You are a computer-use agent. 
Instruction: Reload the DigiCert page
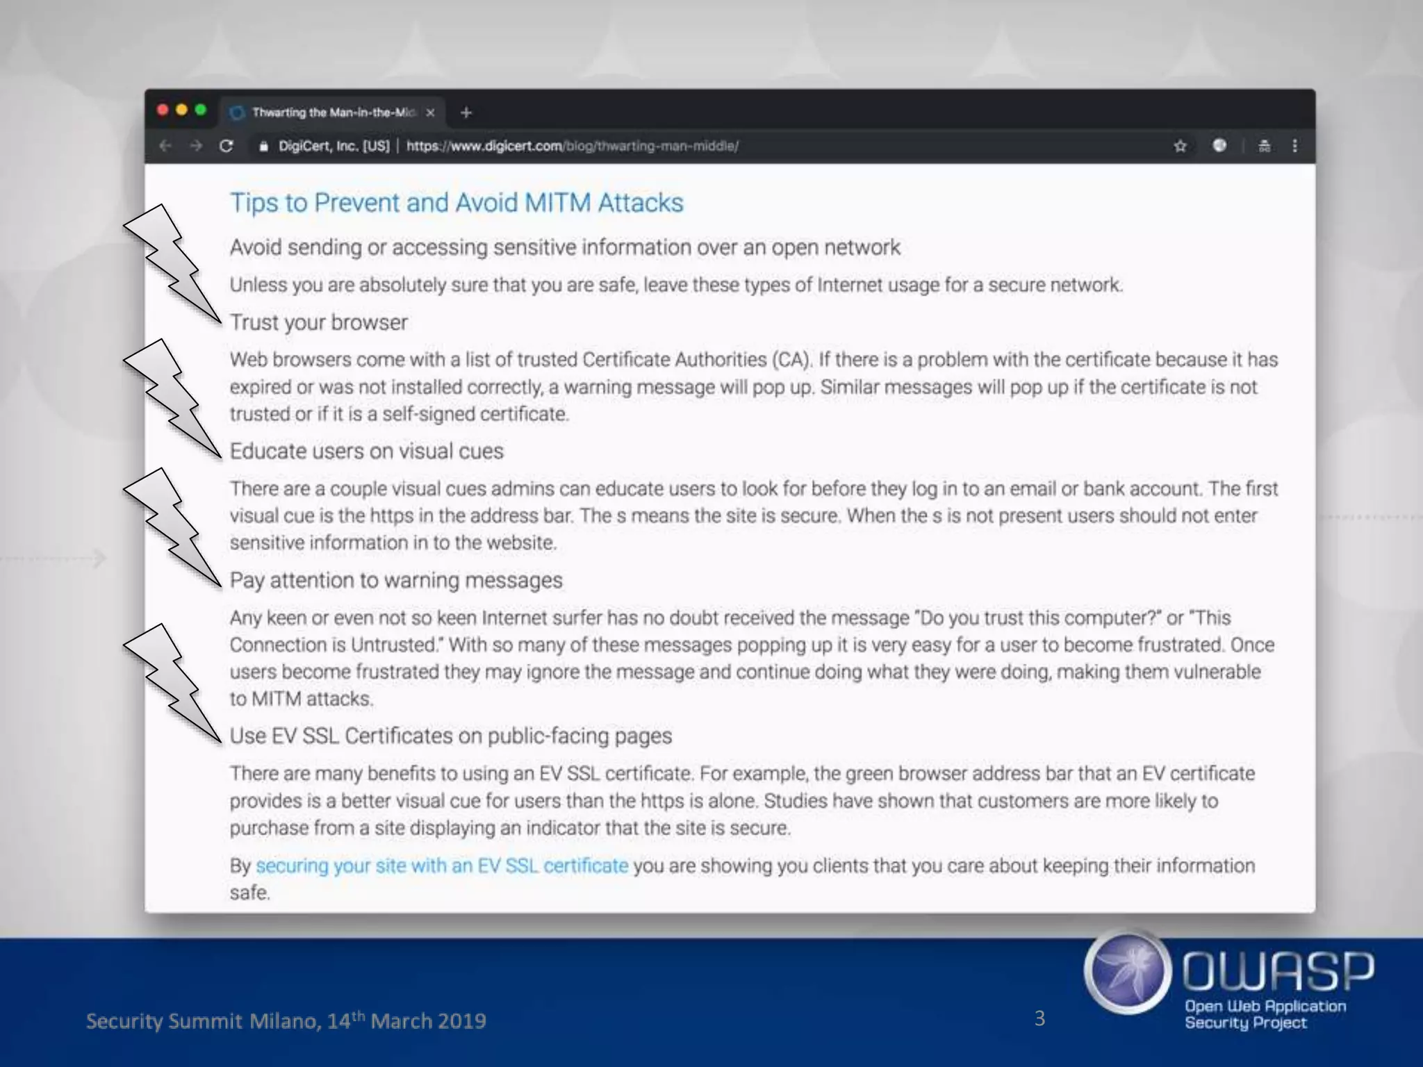227,146
